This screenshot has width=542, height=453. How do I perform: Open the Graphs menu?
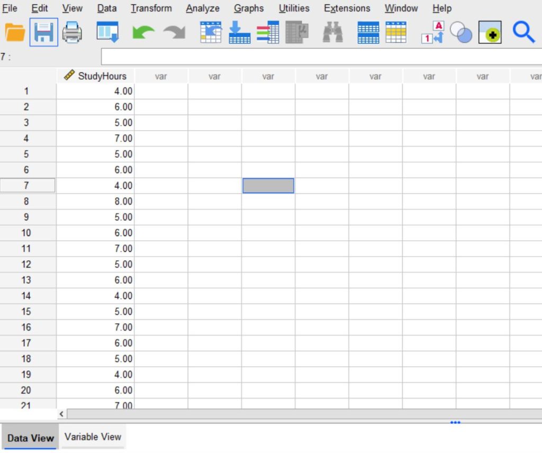coord(249,8)
